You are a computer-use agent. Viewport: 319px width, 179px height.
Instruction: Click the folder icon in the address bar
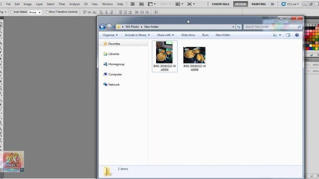[x=119, y=27]
